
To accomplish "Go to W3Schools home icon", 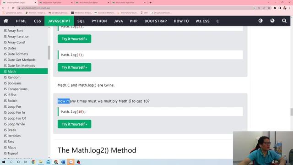I will point(6,21).
